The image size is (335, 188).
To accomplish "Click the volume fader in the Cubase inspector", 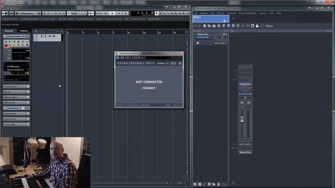I will (x=20, y=51).
